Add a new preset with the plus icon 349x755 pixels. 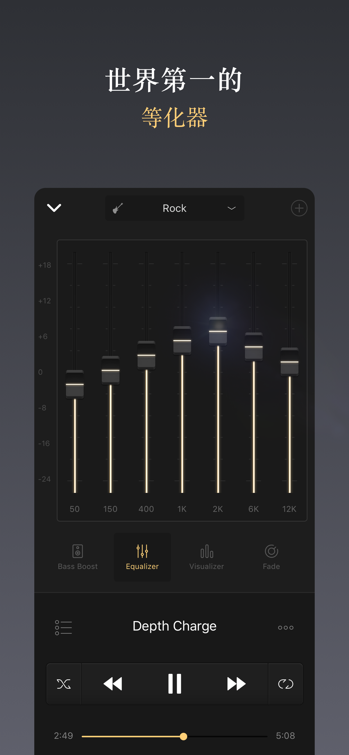(x=299, y=208)
